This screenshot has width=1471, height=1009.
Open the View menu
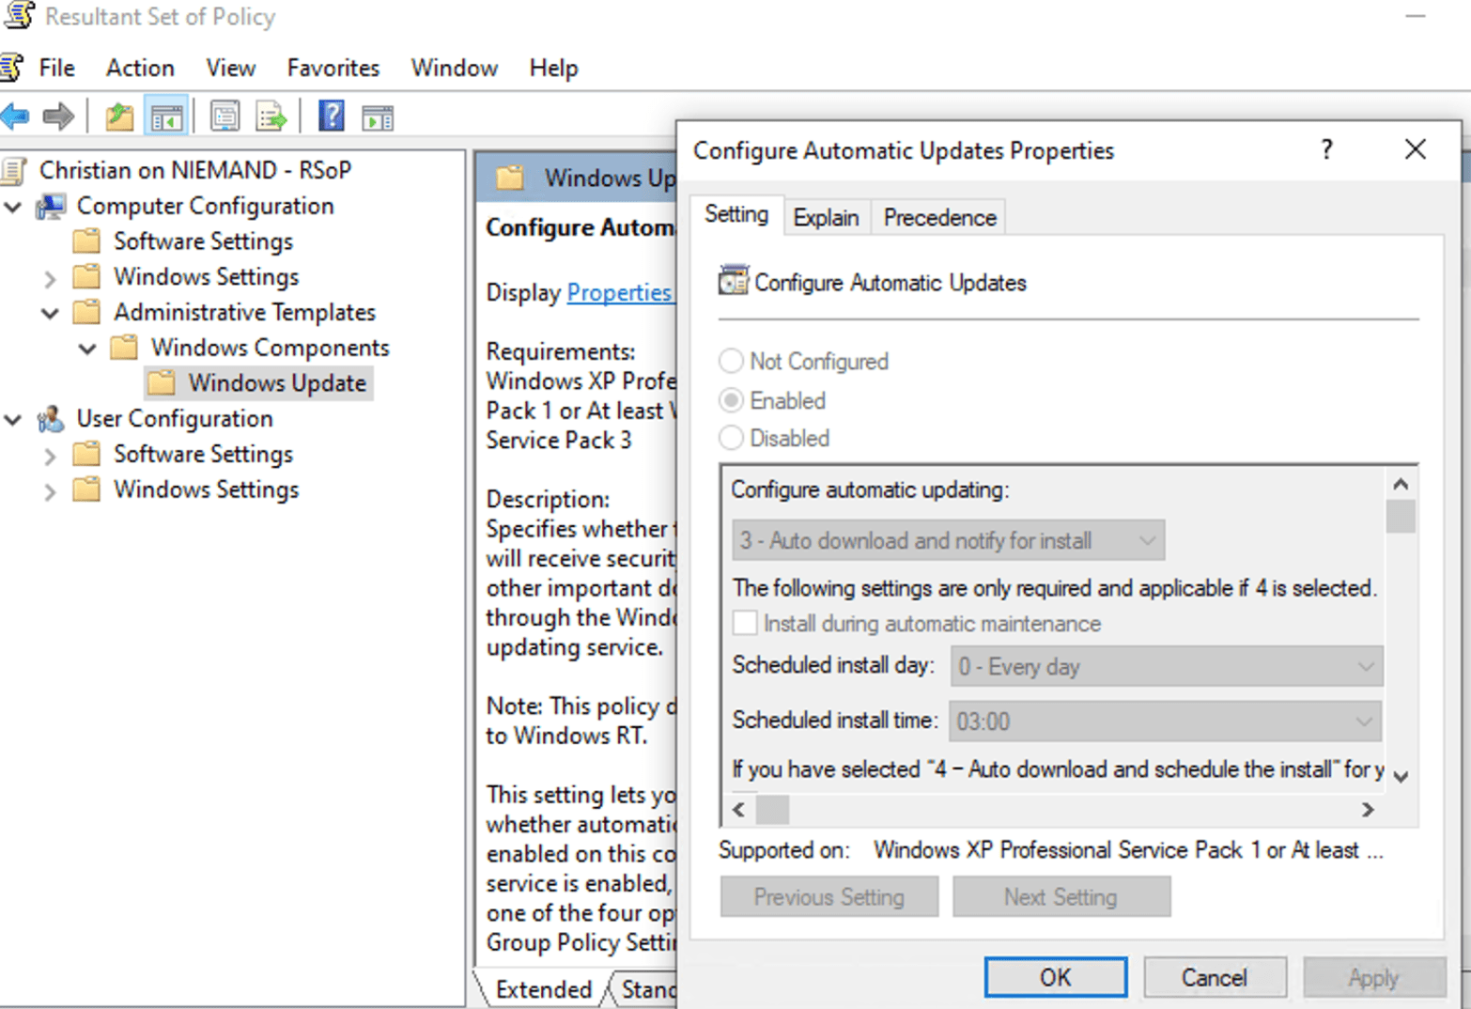pyautogui.click(x=231, y=68)
